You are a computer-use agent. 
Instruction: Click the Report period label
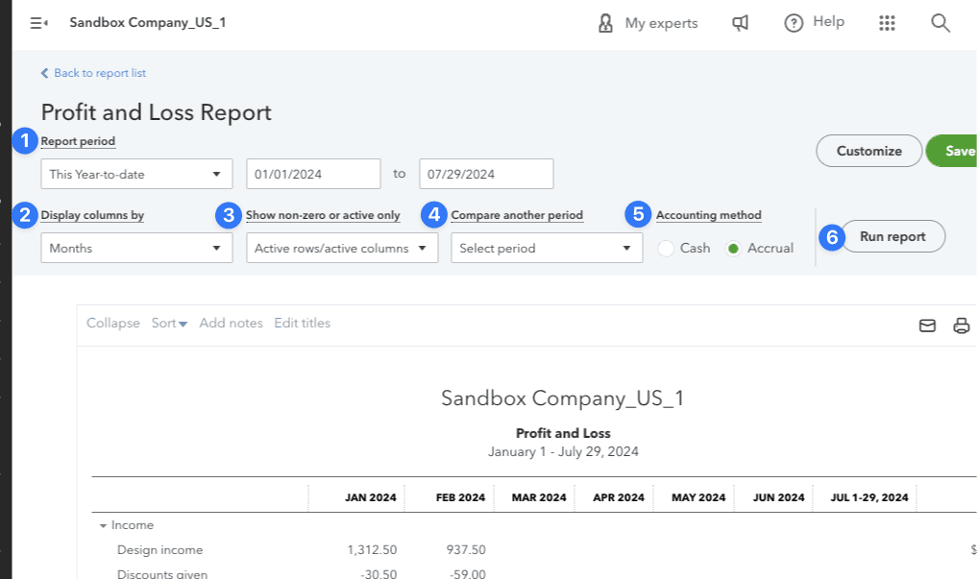[78, 141]
